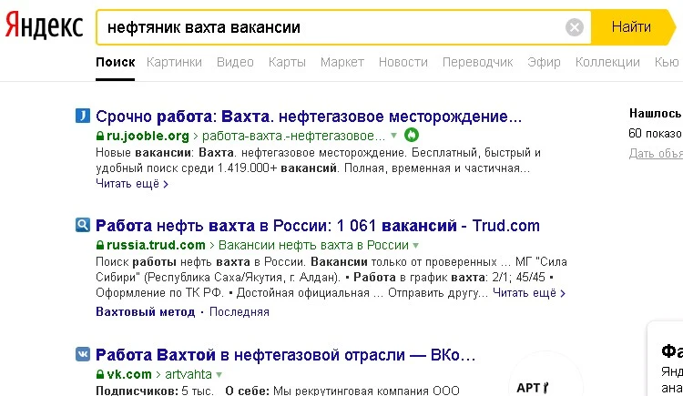Image resolution: width=683 pixels, height=396 pixels.
Task: Open the Маркет tab
Action: pyautogui.click(x=341, y=62)
